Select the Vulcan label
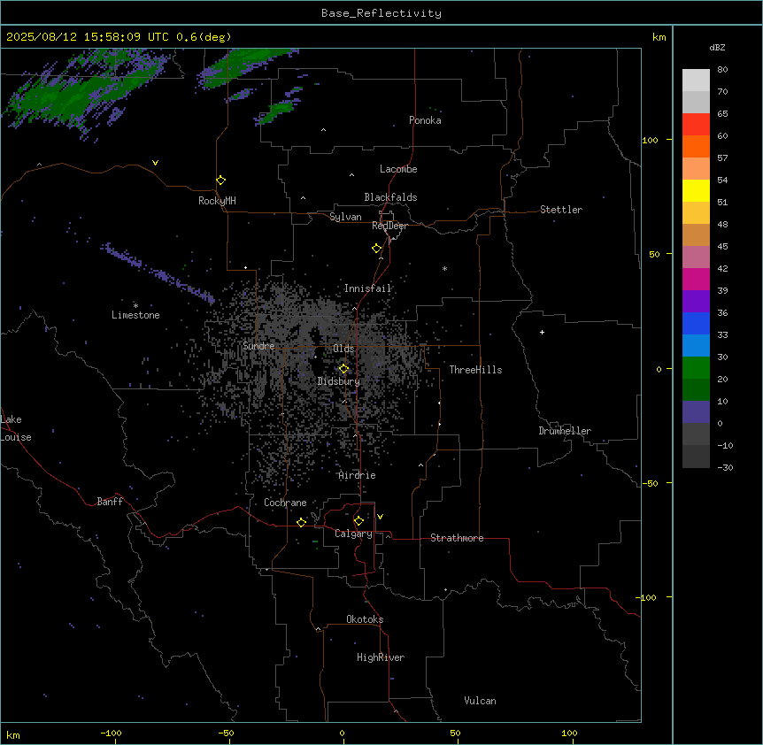The width and height of the screenshot is (763, 745). (481, 701)
